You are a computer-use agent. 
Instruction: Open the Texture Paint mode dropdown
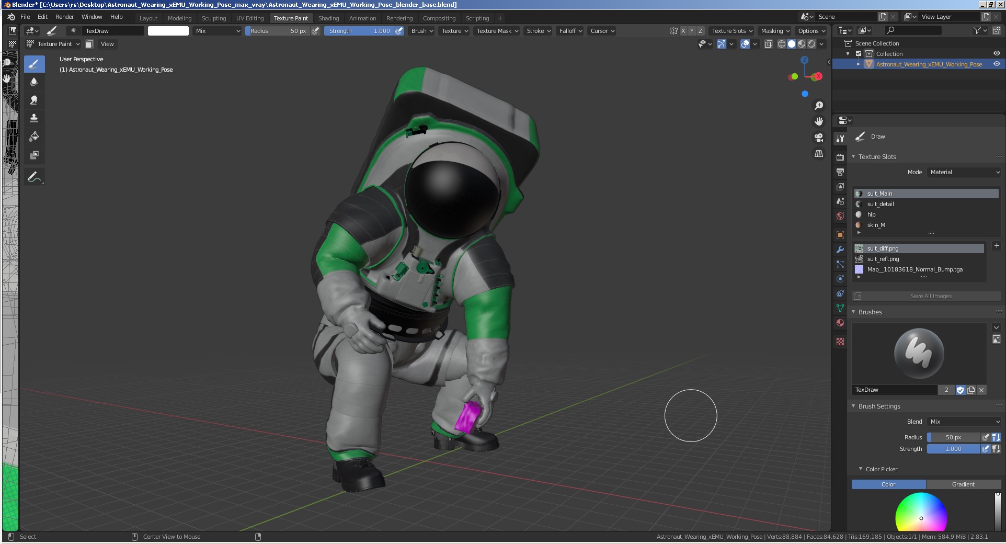[53, 44]
